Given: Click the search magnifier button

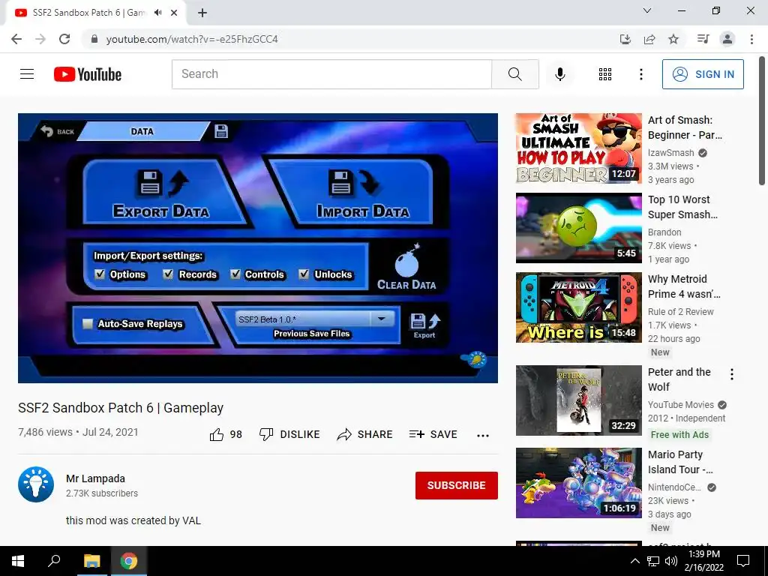Looking at the screenshot, I should (x=514, y=74).
